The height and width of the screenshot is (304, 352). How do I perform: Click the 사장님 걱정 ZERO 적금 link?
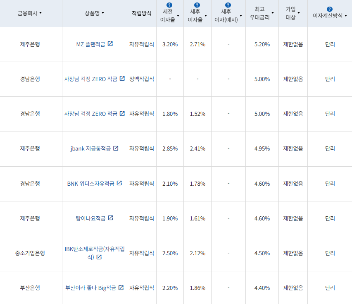92,79
